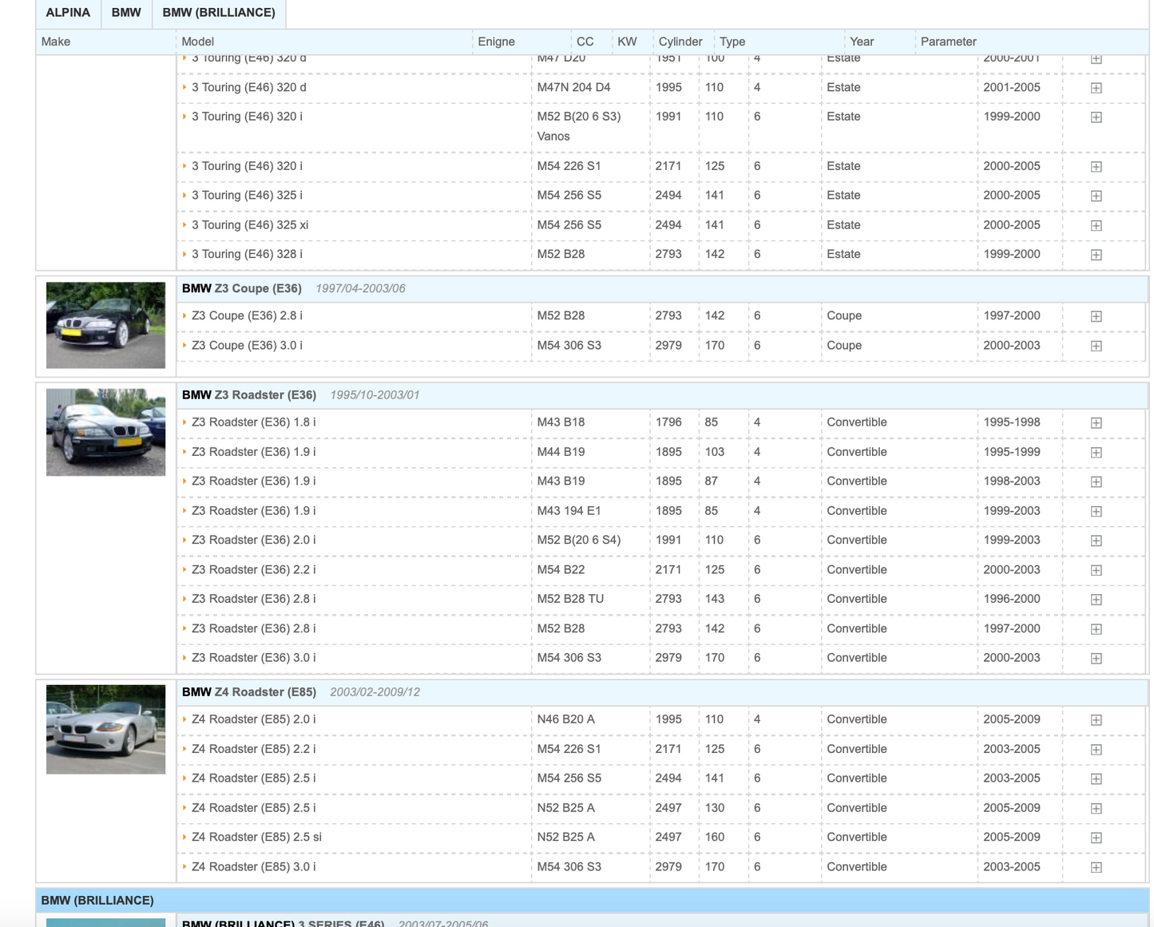The image size is (1154, 927).
Task: Click plus icon for Z3 Roadster 1.8 i
Action: (x=1096, y=423)
